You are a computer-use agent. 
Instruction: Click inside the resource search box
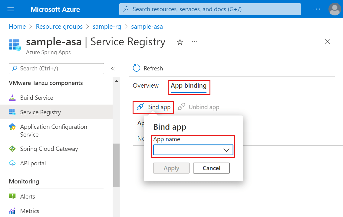coord(210,9)
